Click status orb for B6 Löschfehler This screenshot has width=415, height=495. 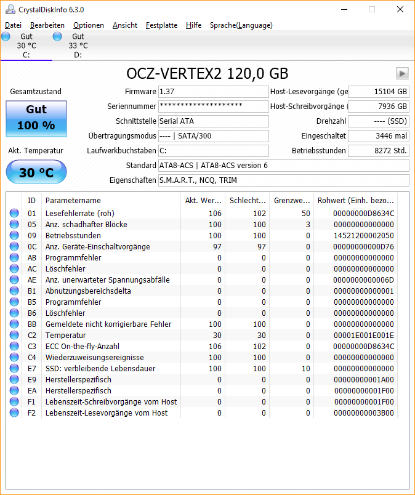click(14, 313)
